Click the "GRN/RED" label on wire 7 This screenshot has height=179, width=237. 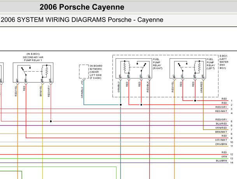221,128
